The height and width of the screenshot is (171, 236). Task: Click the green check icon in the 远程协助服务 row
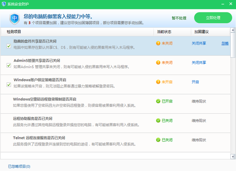pos(158,120)
